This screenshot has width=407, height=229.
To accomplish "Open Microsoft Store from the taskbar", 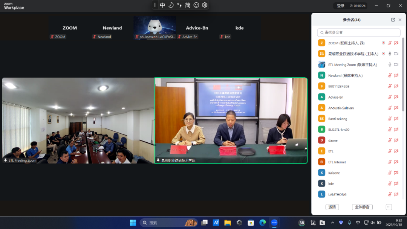I will [251, 223].
